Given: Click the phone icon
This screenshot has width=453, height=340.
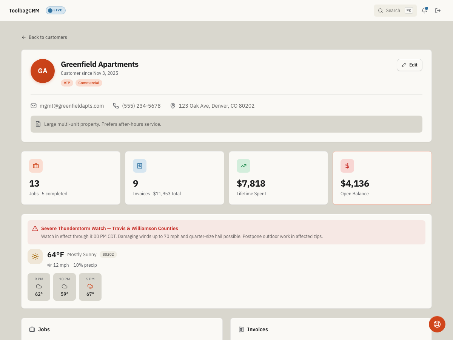Looking at the screenshot, I should coord(116,106).
